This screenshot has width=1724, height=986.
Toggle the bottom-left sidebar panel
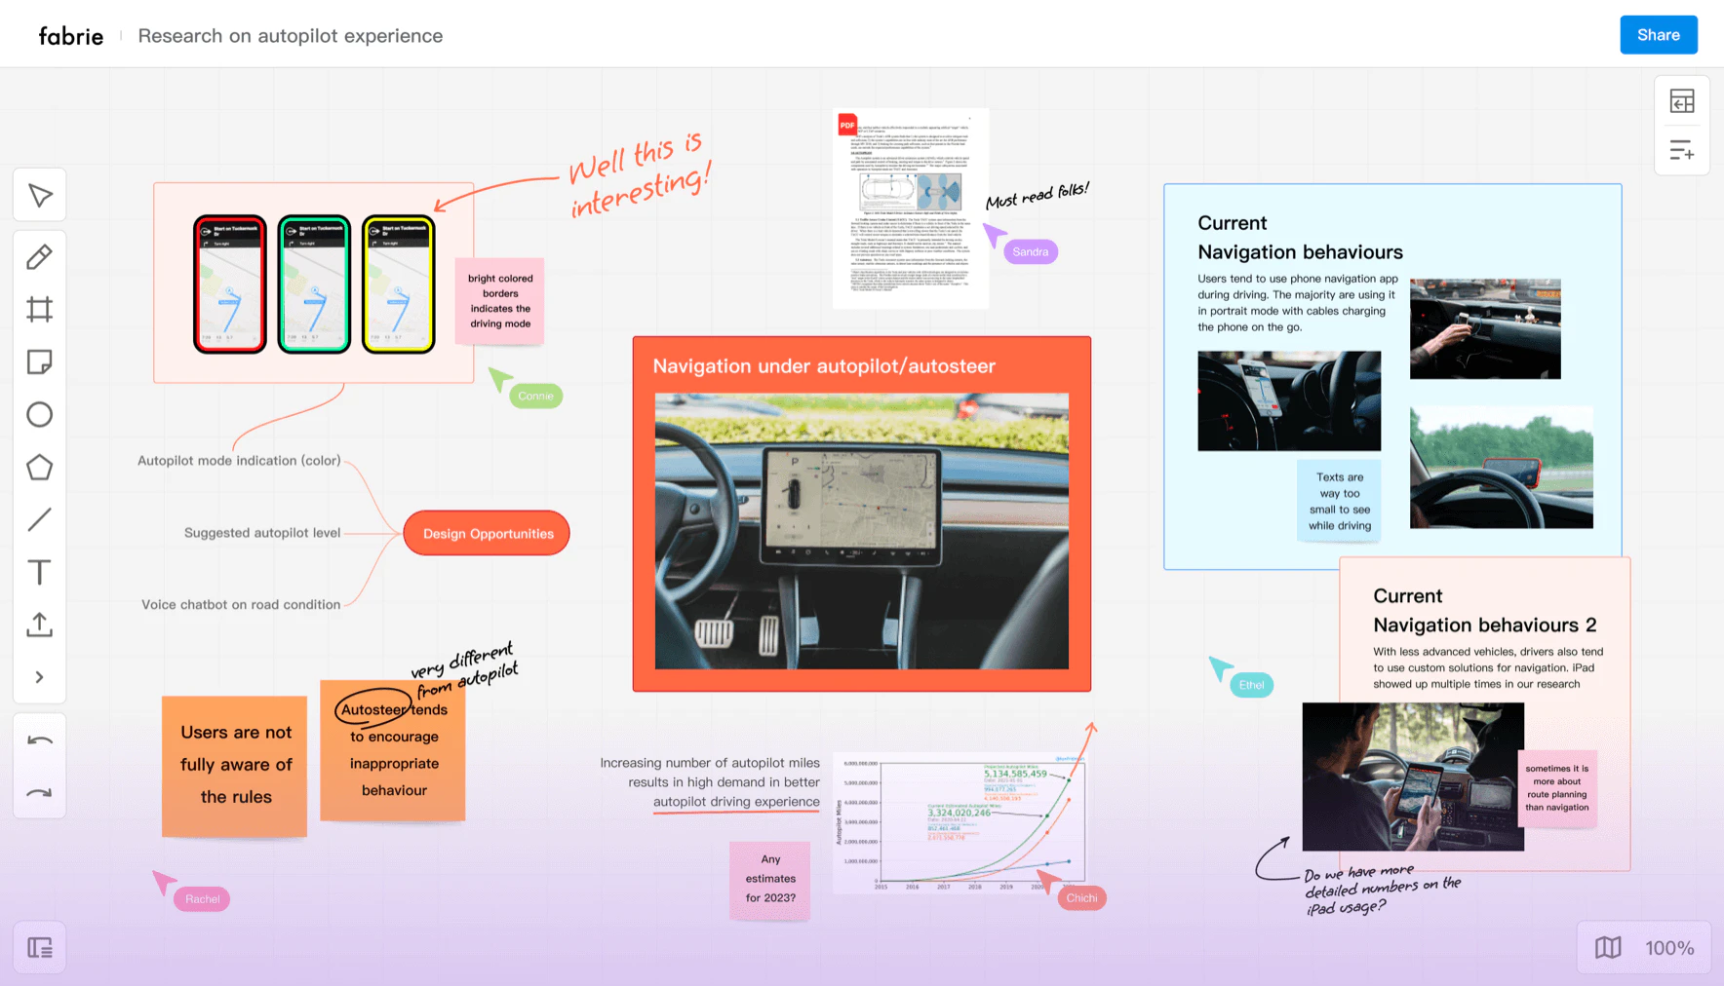40,948
